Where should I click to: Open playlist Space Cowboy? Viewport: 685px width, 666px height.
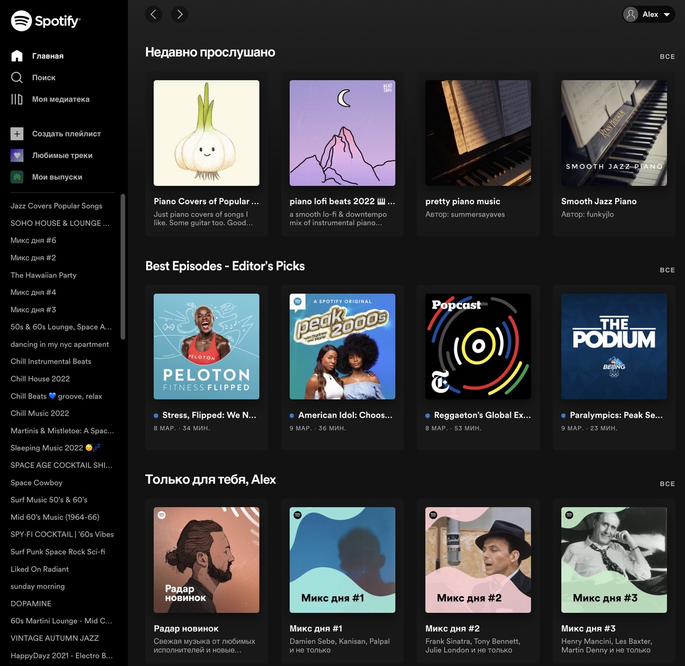pos(37,483)
